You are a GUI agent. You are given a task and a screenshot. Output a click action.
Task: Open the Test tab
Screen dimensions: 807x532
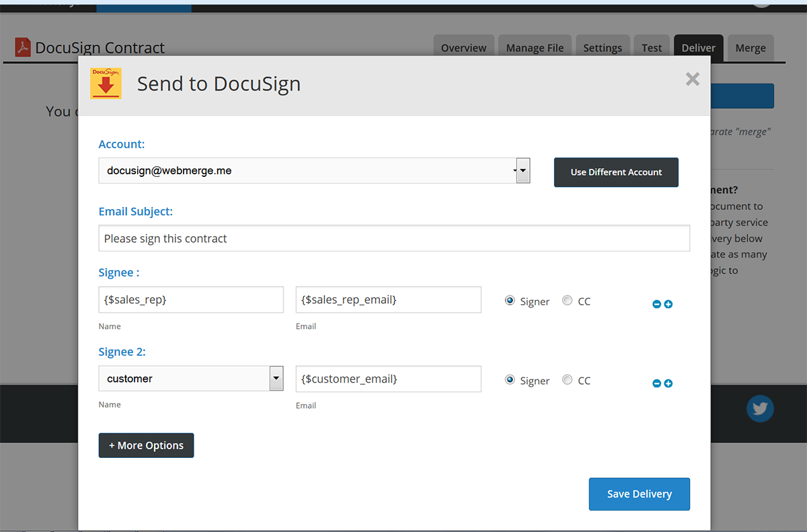(652, 48)
